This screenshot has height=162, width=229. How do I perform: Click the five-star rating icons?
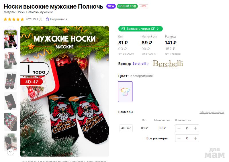tap(14, 19)
